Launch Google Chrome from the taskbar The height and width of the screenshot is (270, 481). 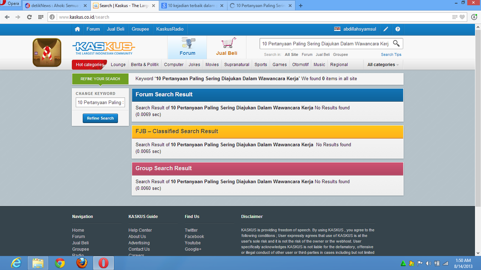click(x=60, y=263)
